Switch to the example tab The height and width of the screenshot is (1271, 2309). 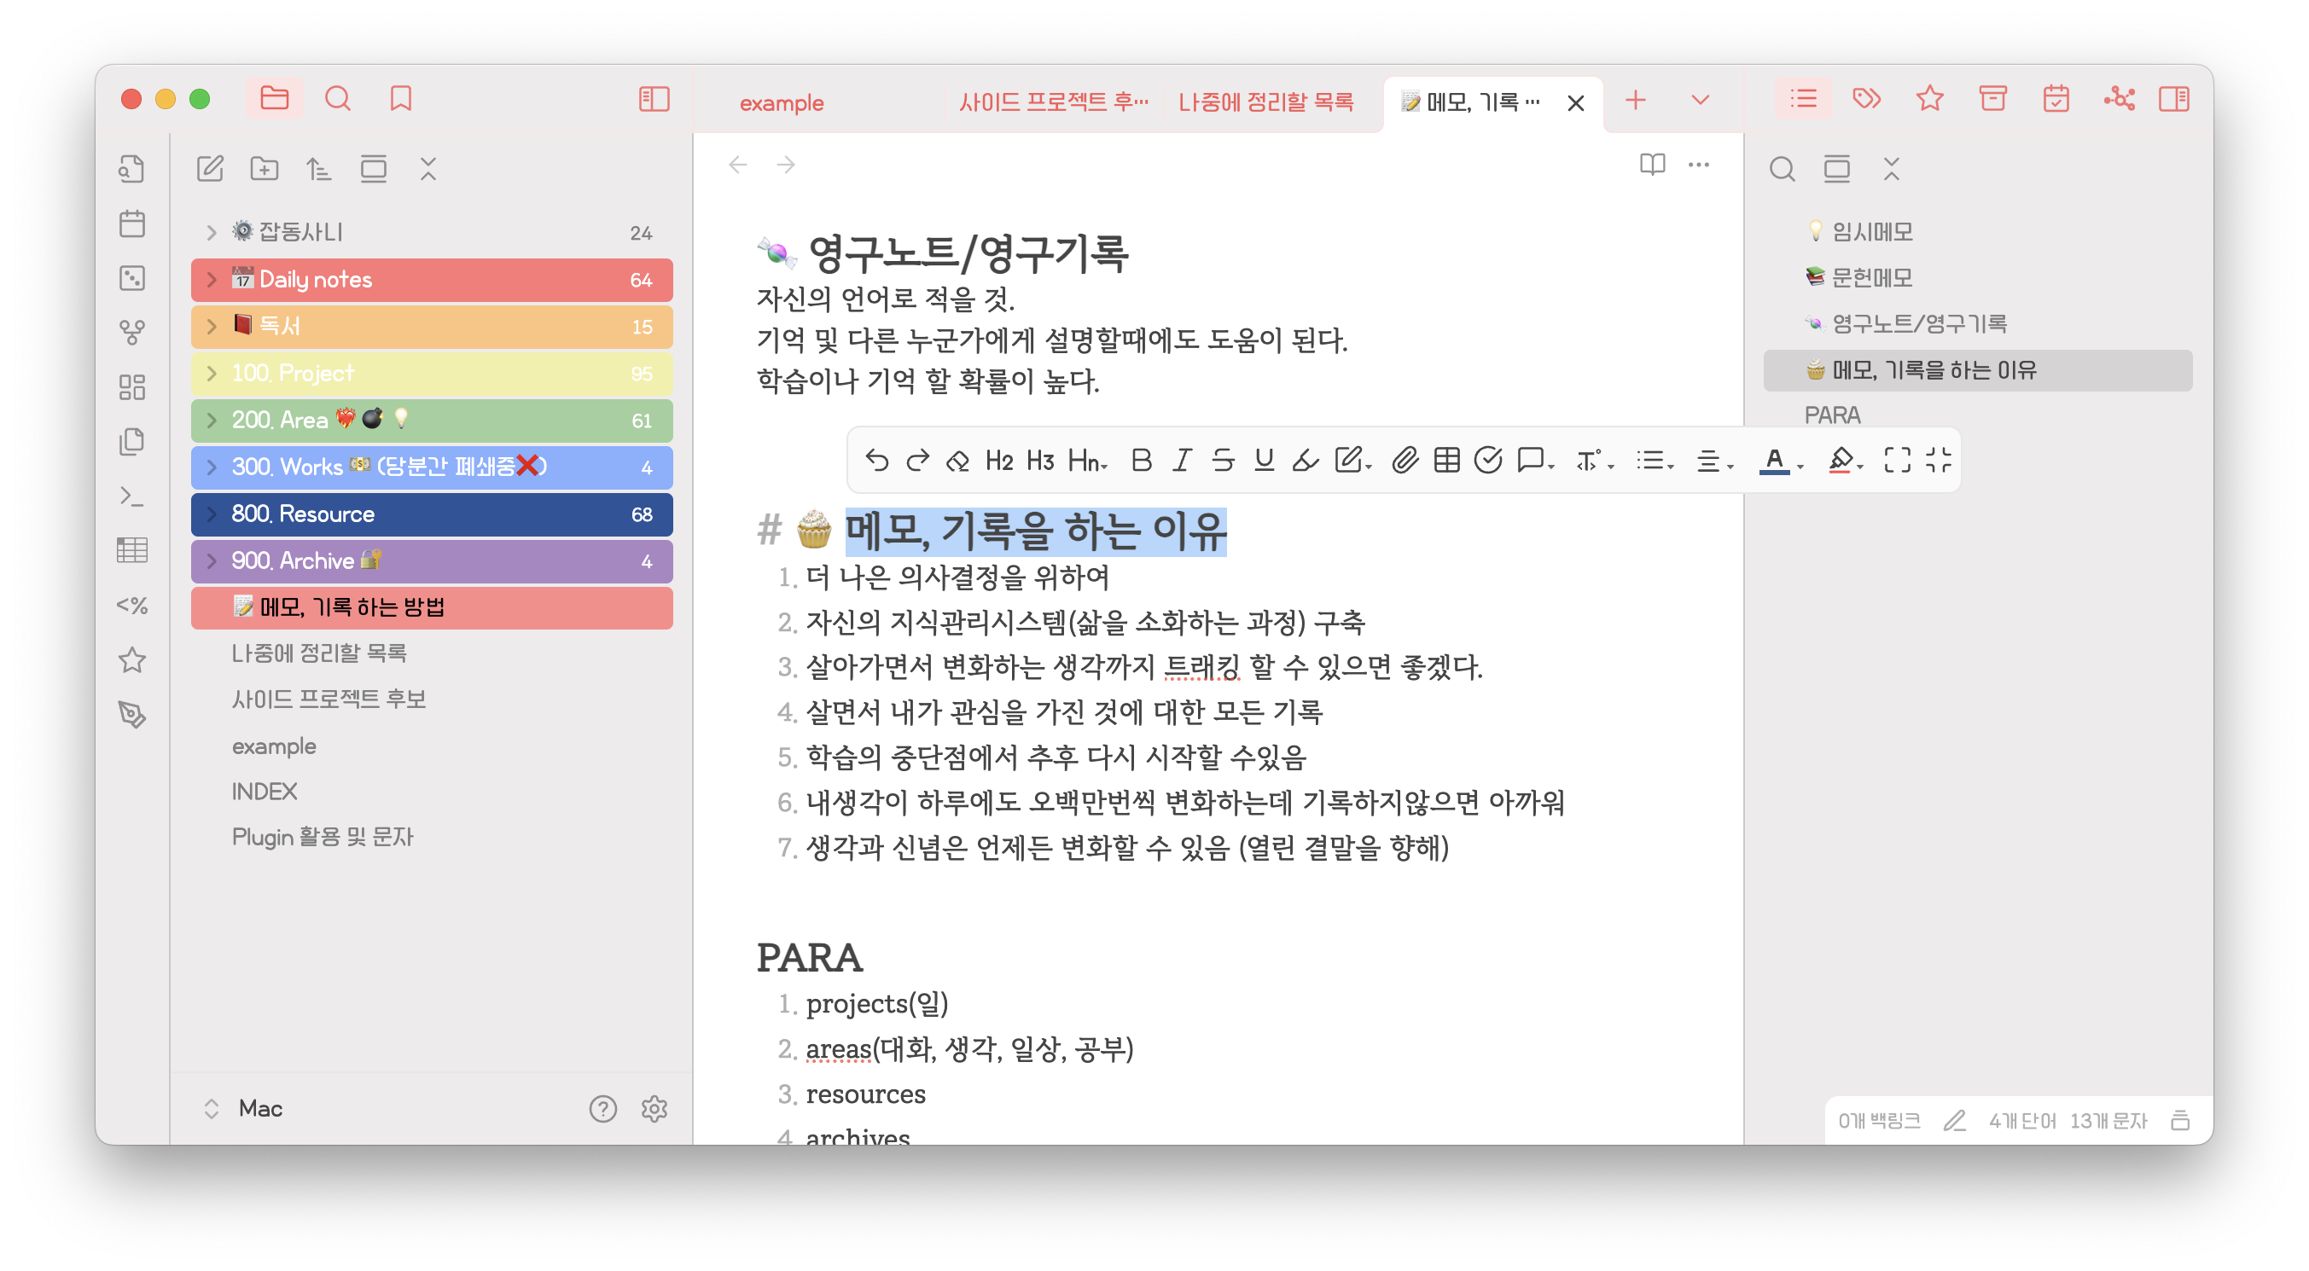pos(781,102)
